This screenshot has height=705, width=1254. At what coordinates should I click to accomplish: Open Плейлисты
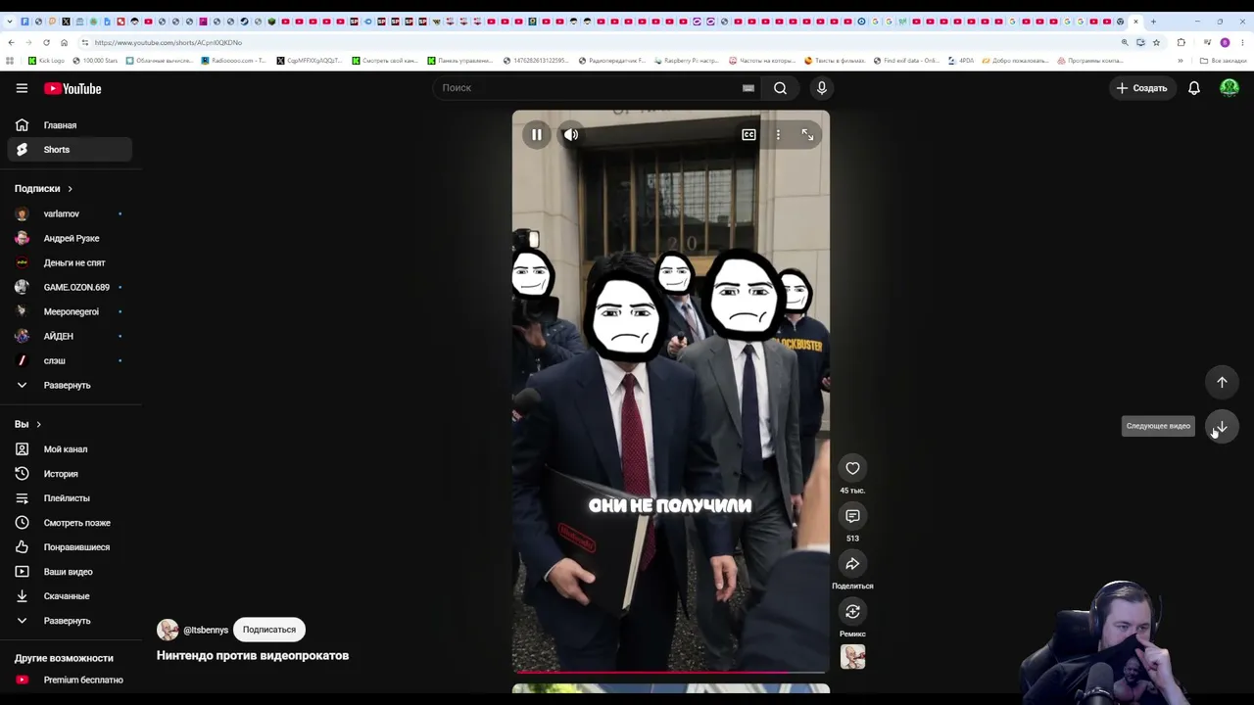pos(69,498)
